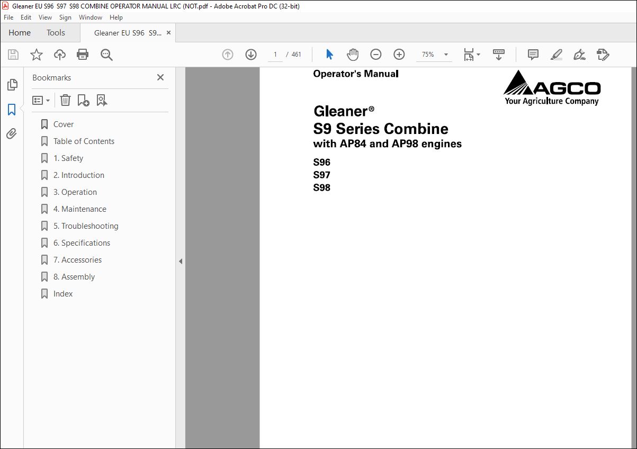Close the Gleaner EU S96 document tab
Viewport: 637px width, 449px height.
click(x=168, y=33)
